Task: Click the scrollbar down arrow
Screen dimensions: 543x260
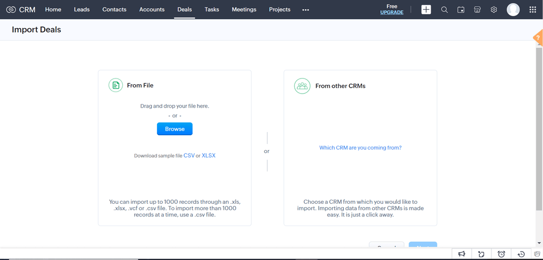Action: pos(539,243)
